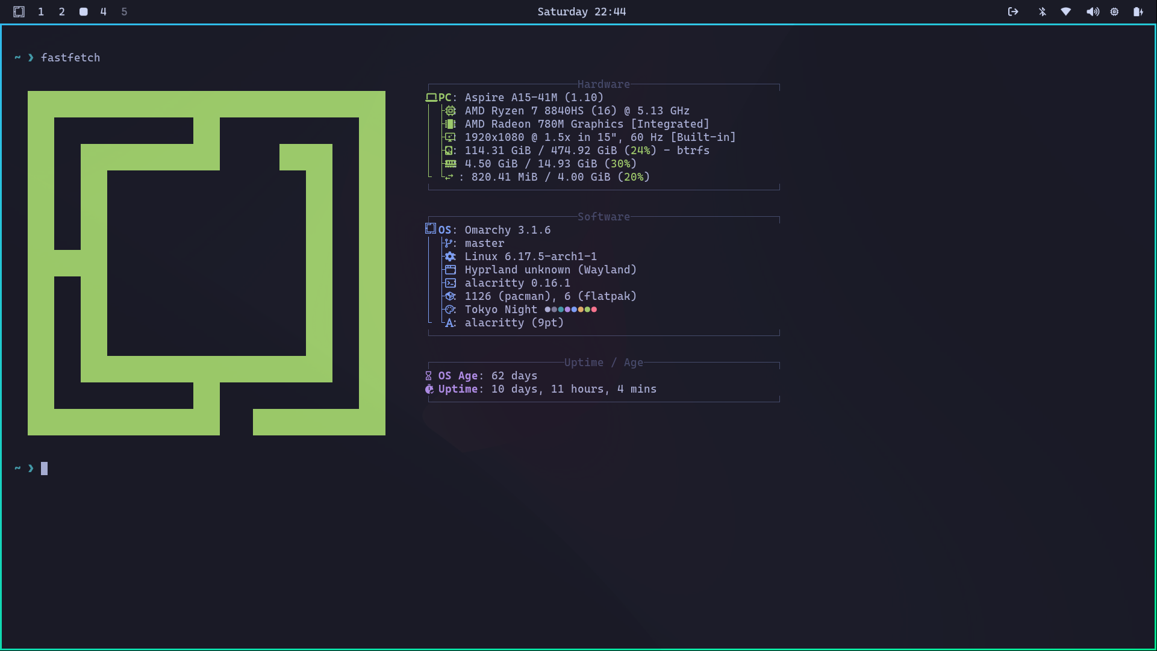
Task: Open the CPU monitor chip icon
Action: (1115, 11)
